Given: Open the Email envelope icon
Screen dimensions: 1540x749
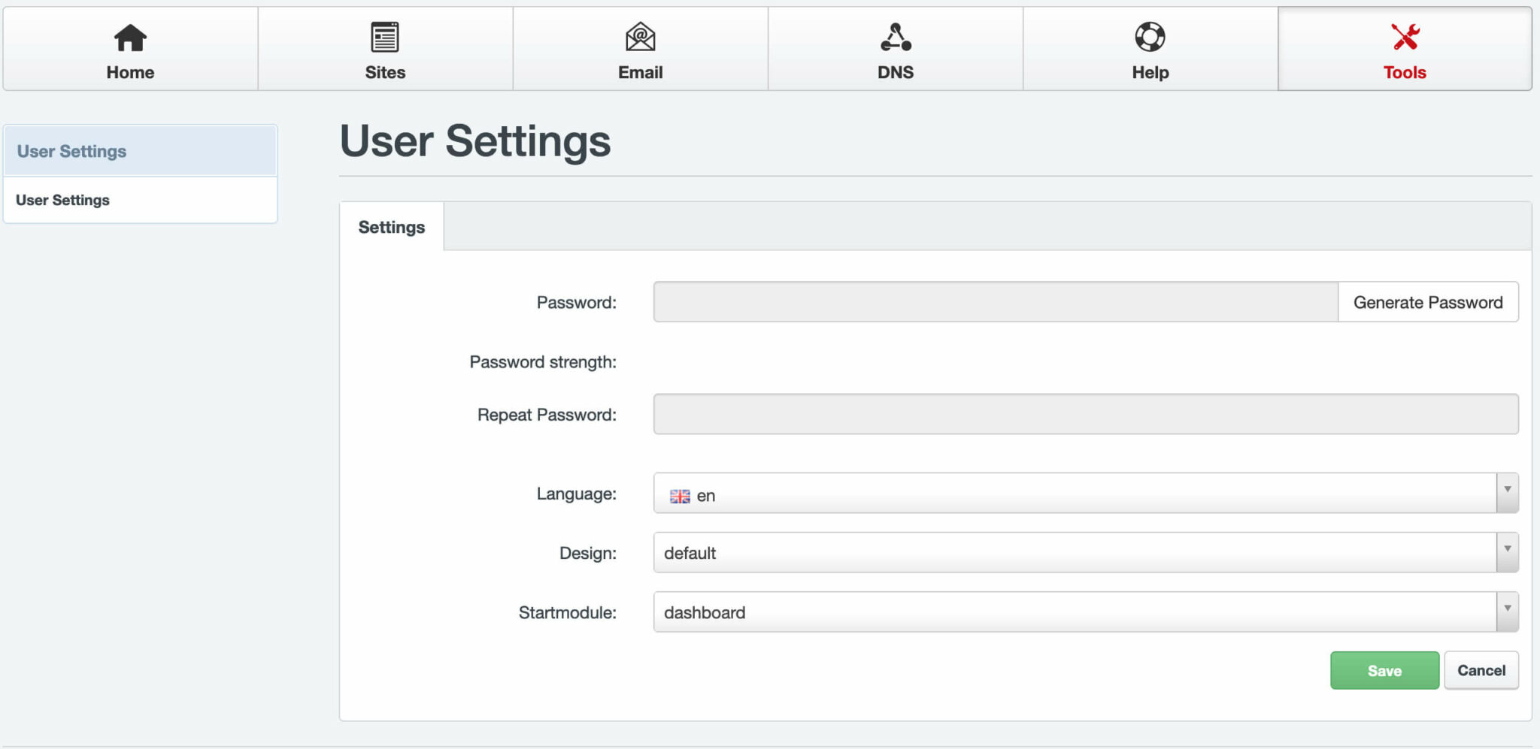Looking at the screenshot, I should [640, 37].
